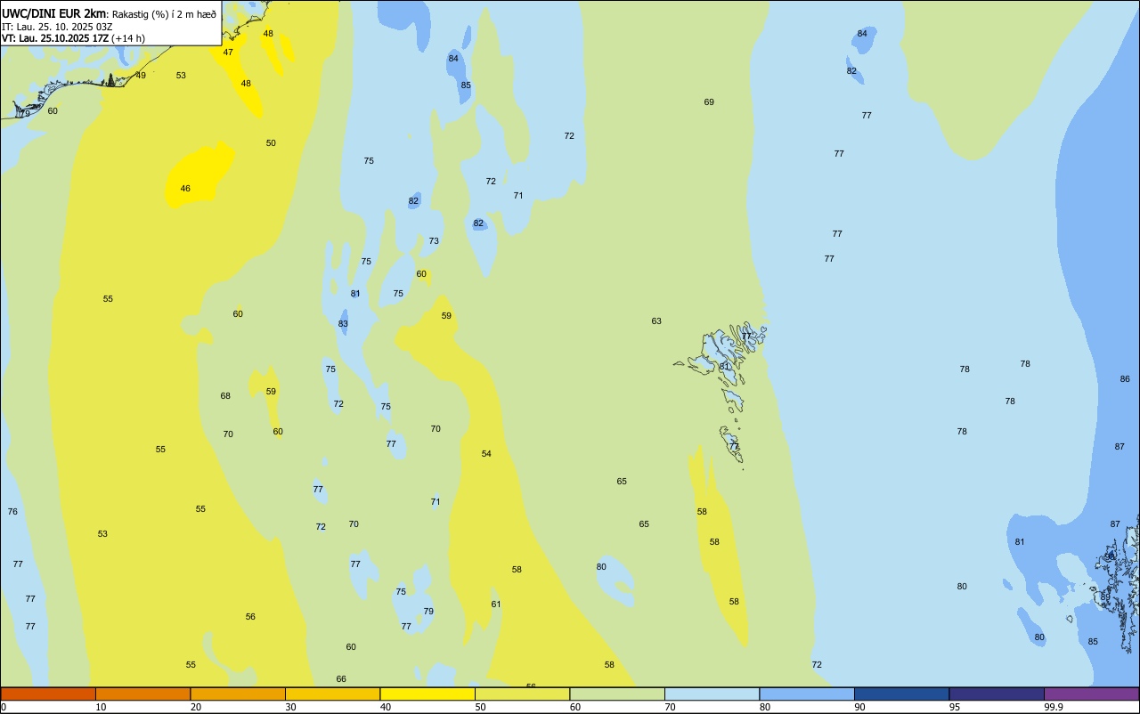1140x714 pixels.
Task: Select the 40–50 bright yellow legend swatch
Action: (427, 694)
